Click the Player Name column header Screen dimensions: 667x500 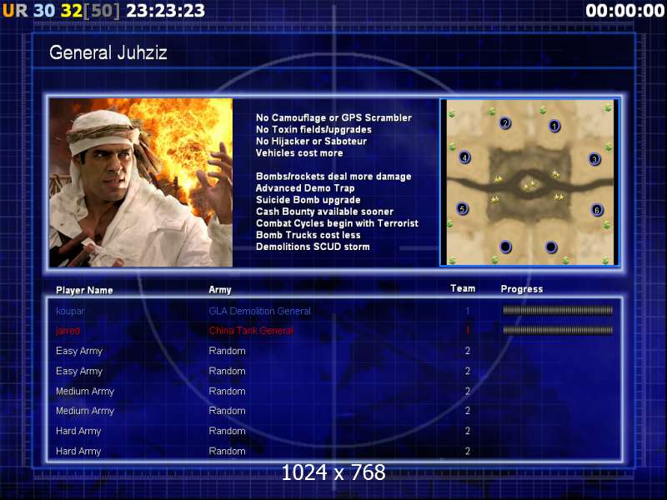pos(84,290)
